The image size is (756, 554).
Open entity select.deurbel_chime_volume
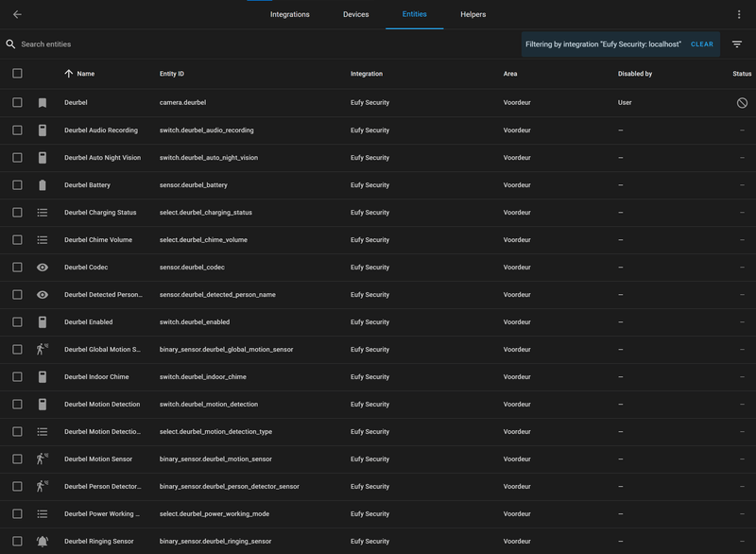pos(203,240)
